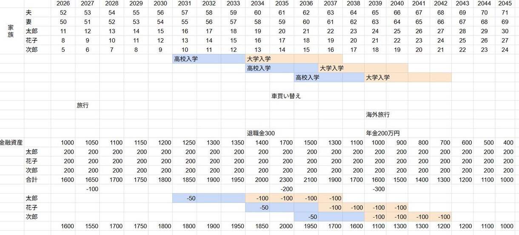
Task: Click the 900 value in 金融資産 row
Action: 402,143
